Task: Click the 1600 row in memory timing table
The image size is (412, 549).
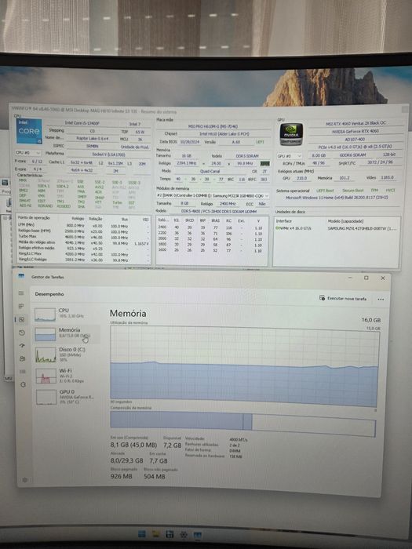Action: pos(212,251)
